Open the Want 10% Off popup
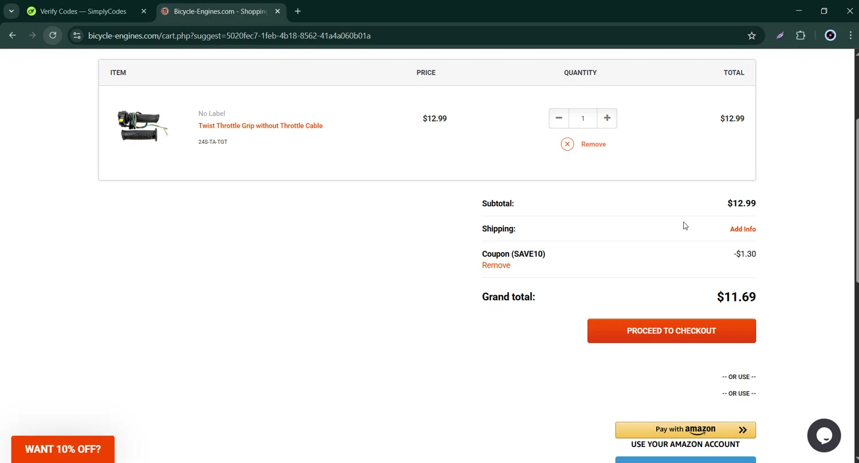 pos(63,449)
